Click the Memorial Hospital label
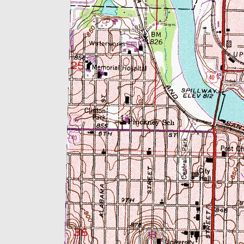 click(119, 68)
